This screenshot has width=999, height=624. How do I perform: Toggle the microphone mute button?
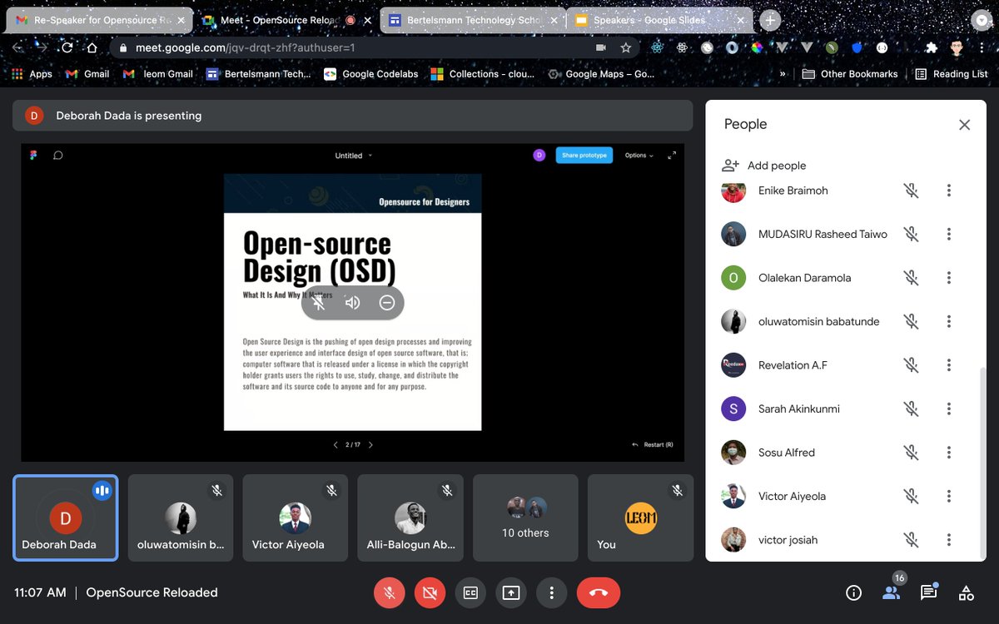389,592
